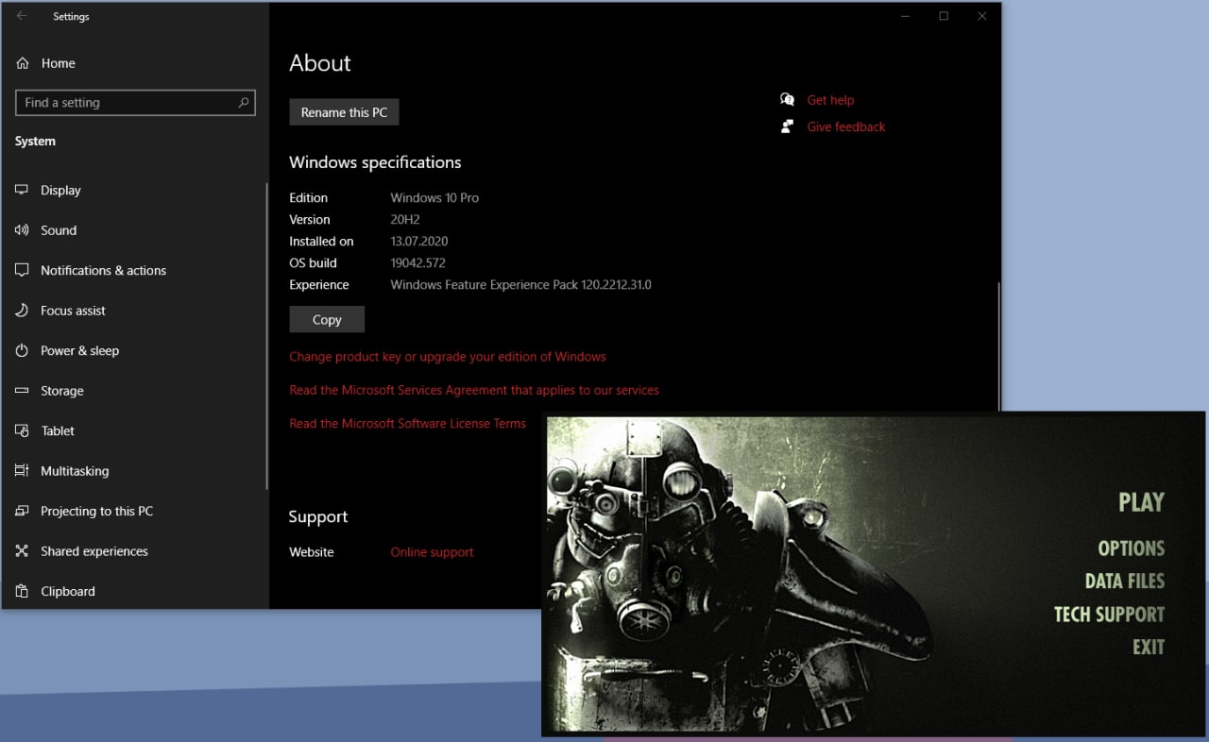Click the Give feedback person icon
This screenshot has height=742, width=1209.
click(787, 126)
